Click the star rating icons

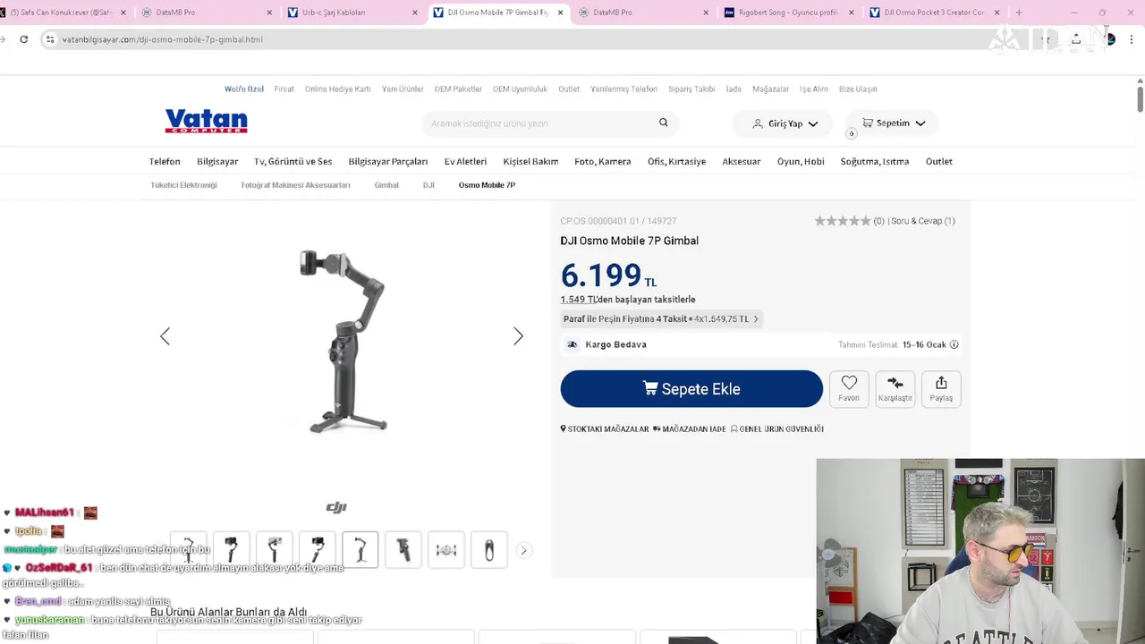point(842,221)
